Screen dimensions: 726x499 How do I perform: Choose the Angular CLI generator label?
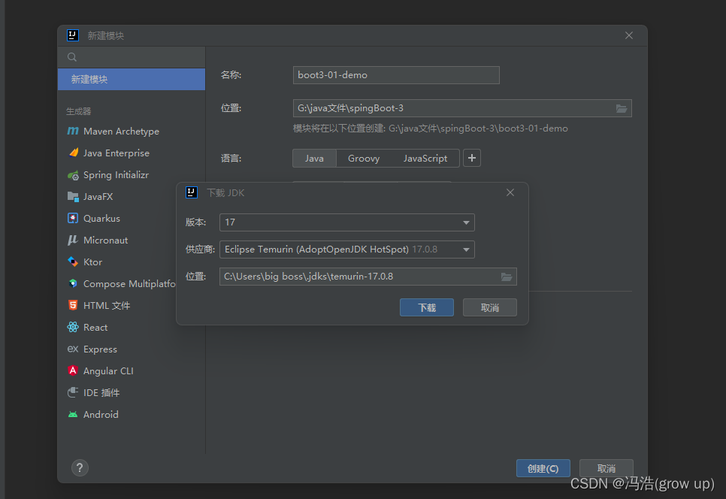click(x=108, y=370)
